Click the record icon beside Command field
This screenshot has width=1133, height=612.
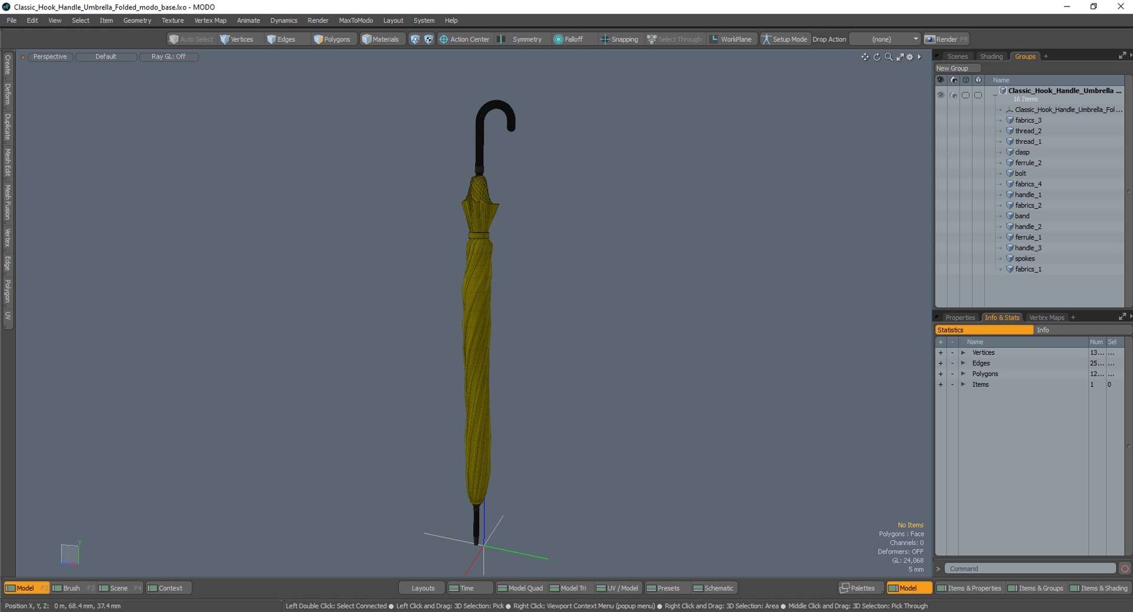click(x=1125, y=569)
